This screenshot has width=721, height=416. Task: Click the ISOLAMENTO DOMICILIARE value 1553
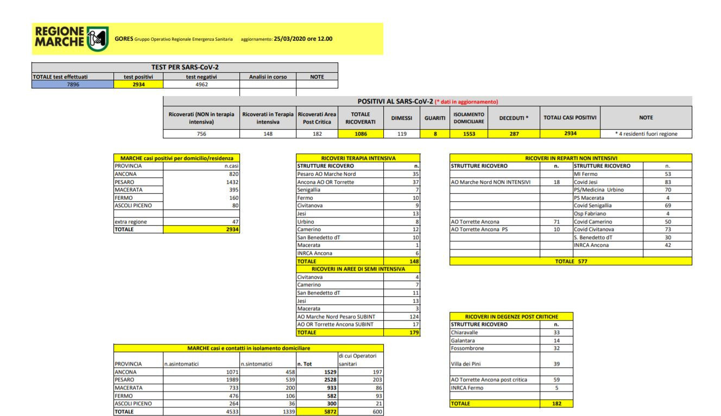[469, 133]
